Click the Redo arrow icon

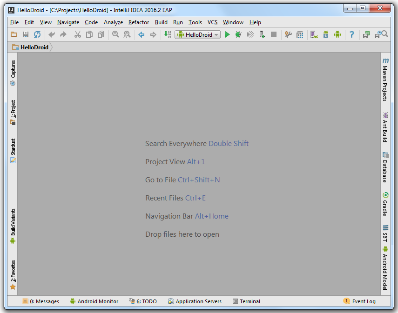click(x=63, y=34)
